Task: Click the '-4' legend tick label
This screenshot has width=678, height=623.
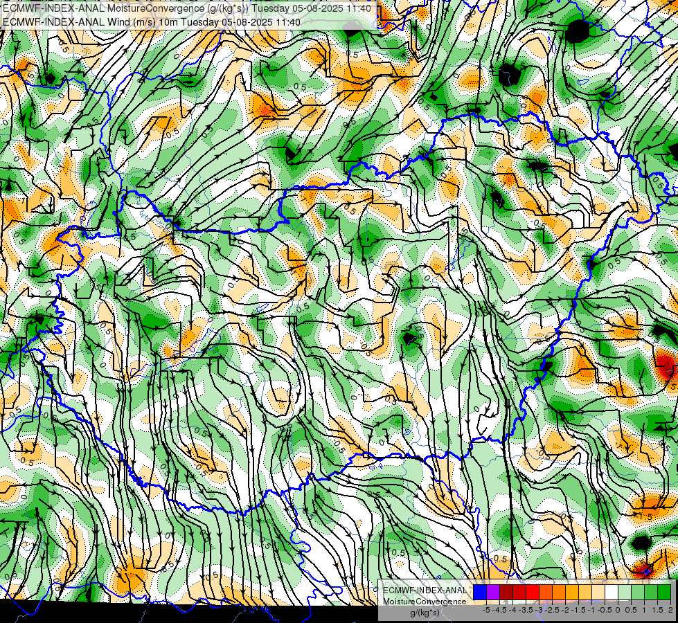Action: (x=512, y=610)
